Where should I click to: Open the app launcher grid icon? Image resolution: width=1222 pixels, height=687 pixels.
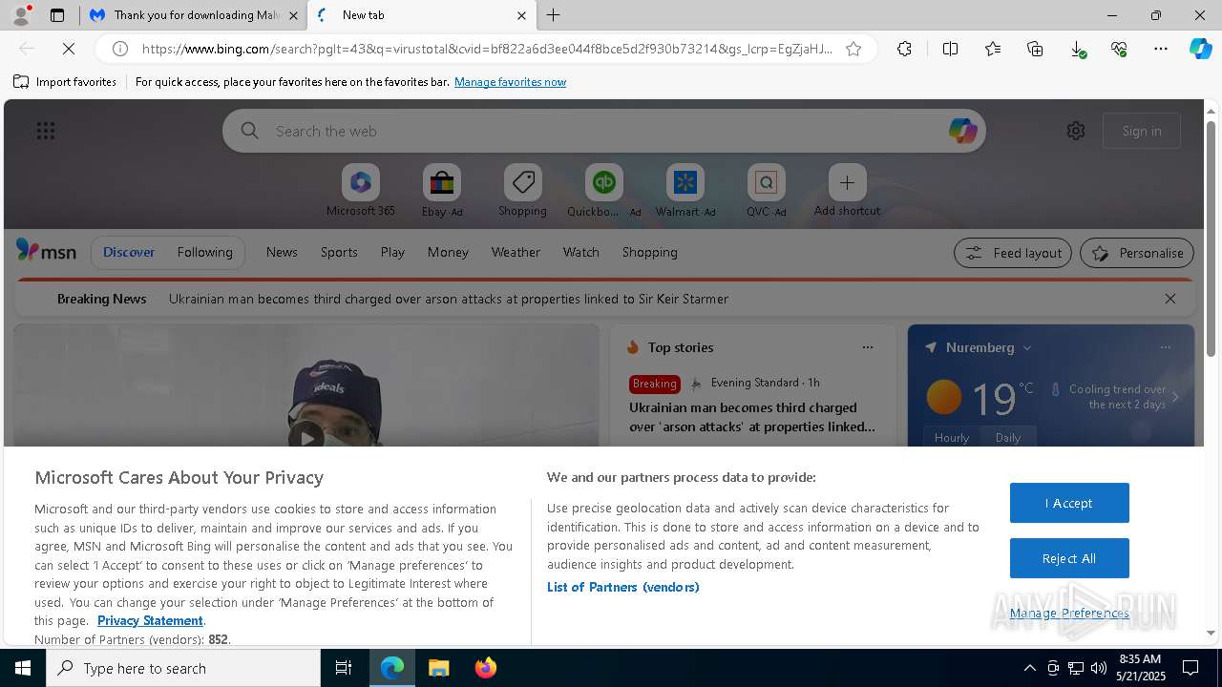coord(46,131)
